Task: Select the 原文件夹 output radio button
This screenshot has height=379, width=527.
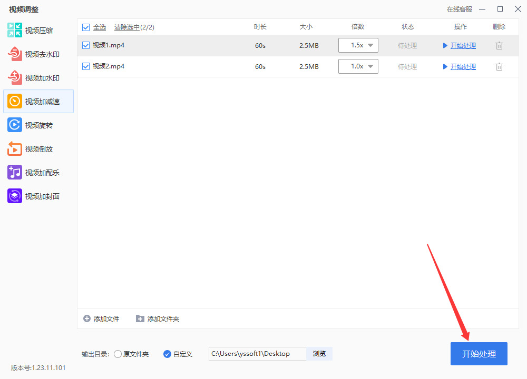Action: pyautogui.click(x=118, y=354)
